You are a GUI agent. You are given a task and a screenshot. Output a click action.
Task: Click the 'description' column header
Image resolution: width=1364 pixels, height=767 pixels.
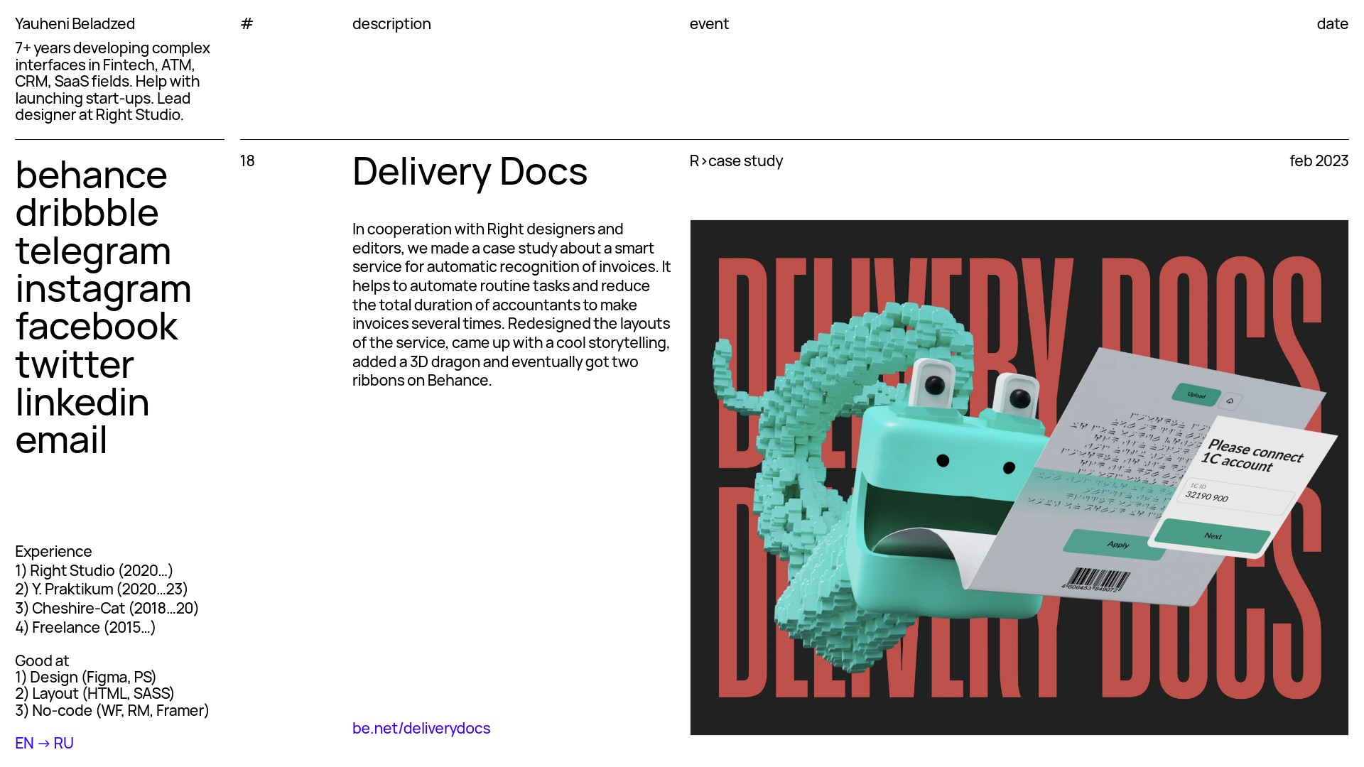coord(391,23)
